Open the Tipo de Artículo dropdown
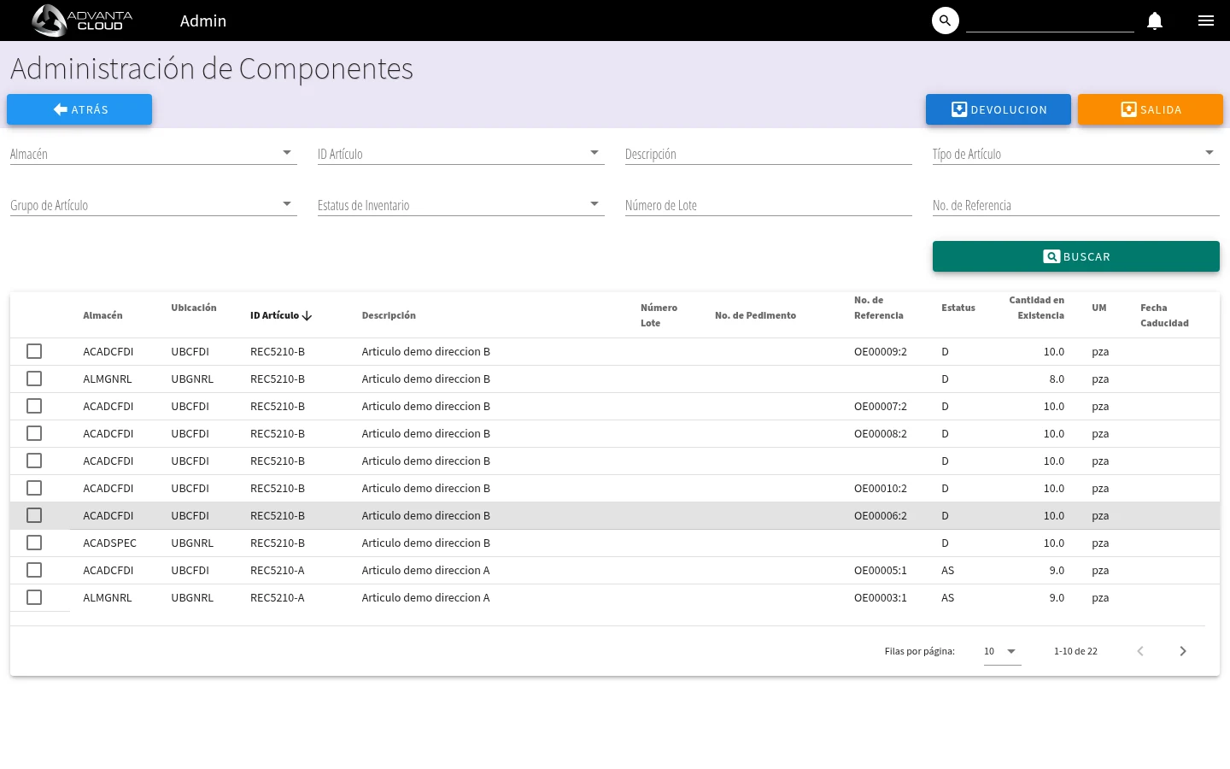 click(x=1076, y=154)
